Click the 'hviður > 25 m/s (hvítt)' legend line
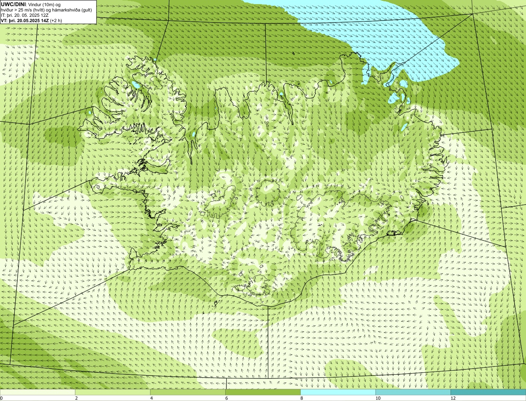 click(46, 10)
